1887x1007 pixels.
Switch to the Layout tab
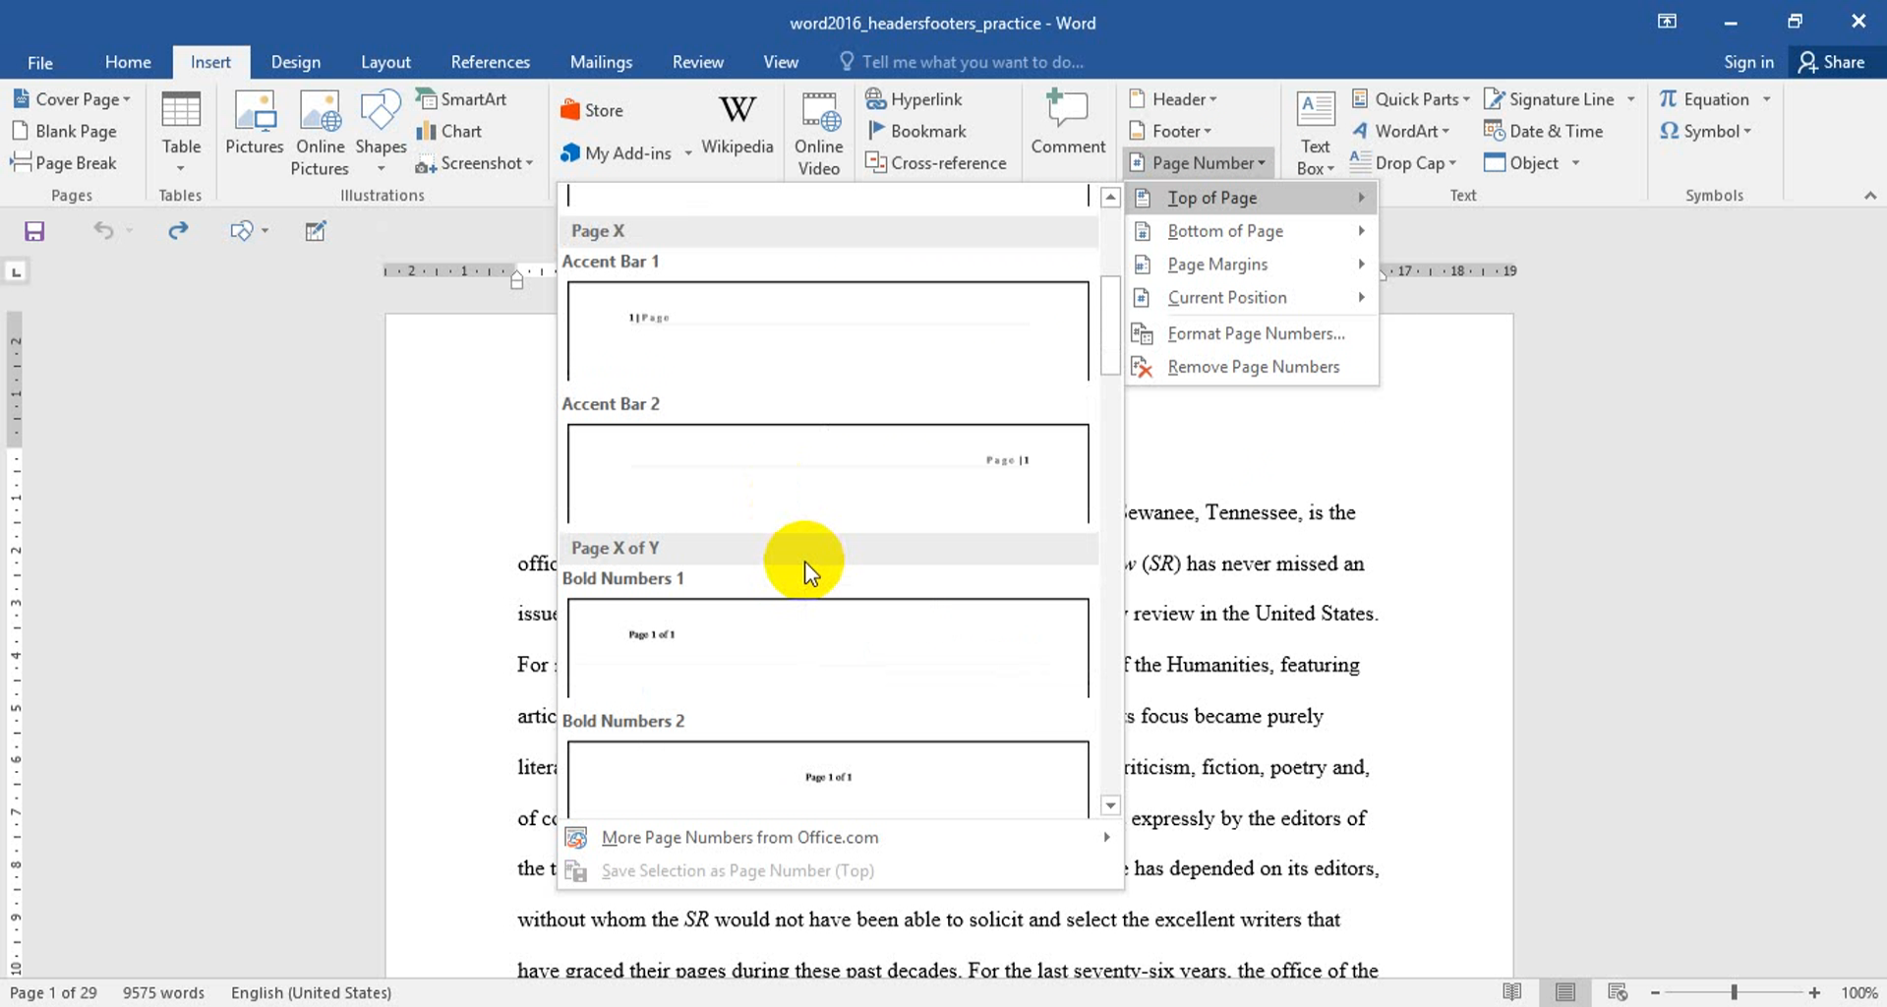click(x=385, y=62)
